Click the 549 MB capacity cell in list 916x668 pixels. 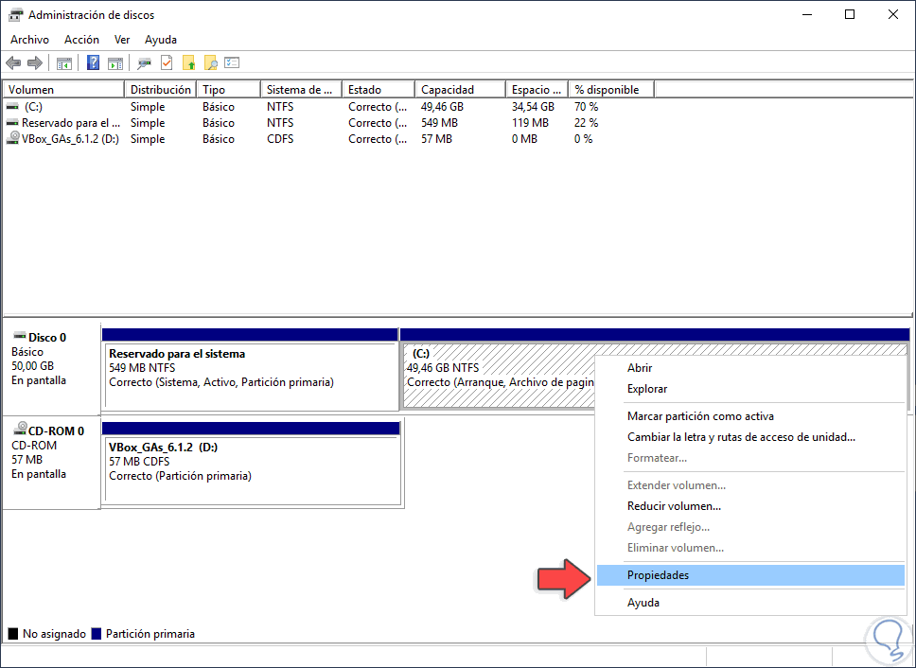coord(440,123)
